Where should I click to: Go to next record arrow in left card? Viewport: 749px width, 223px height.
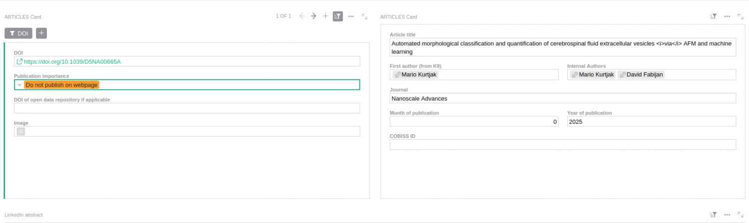[x=314, y=16]
